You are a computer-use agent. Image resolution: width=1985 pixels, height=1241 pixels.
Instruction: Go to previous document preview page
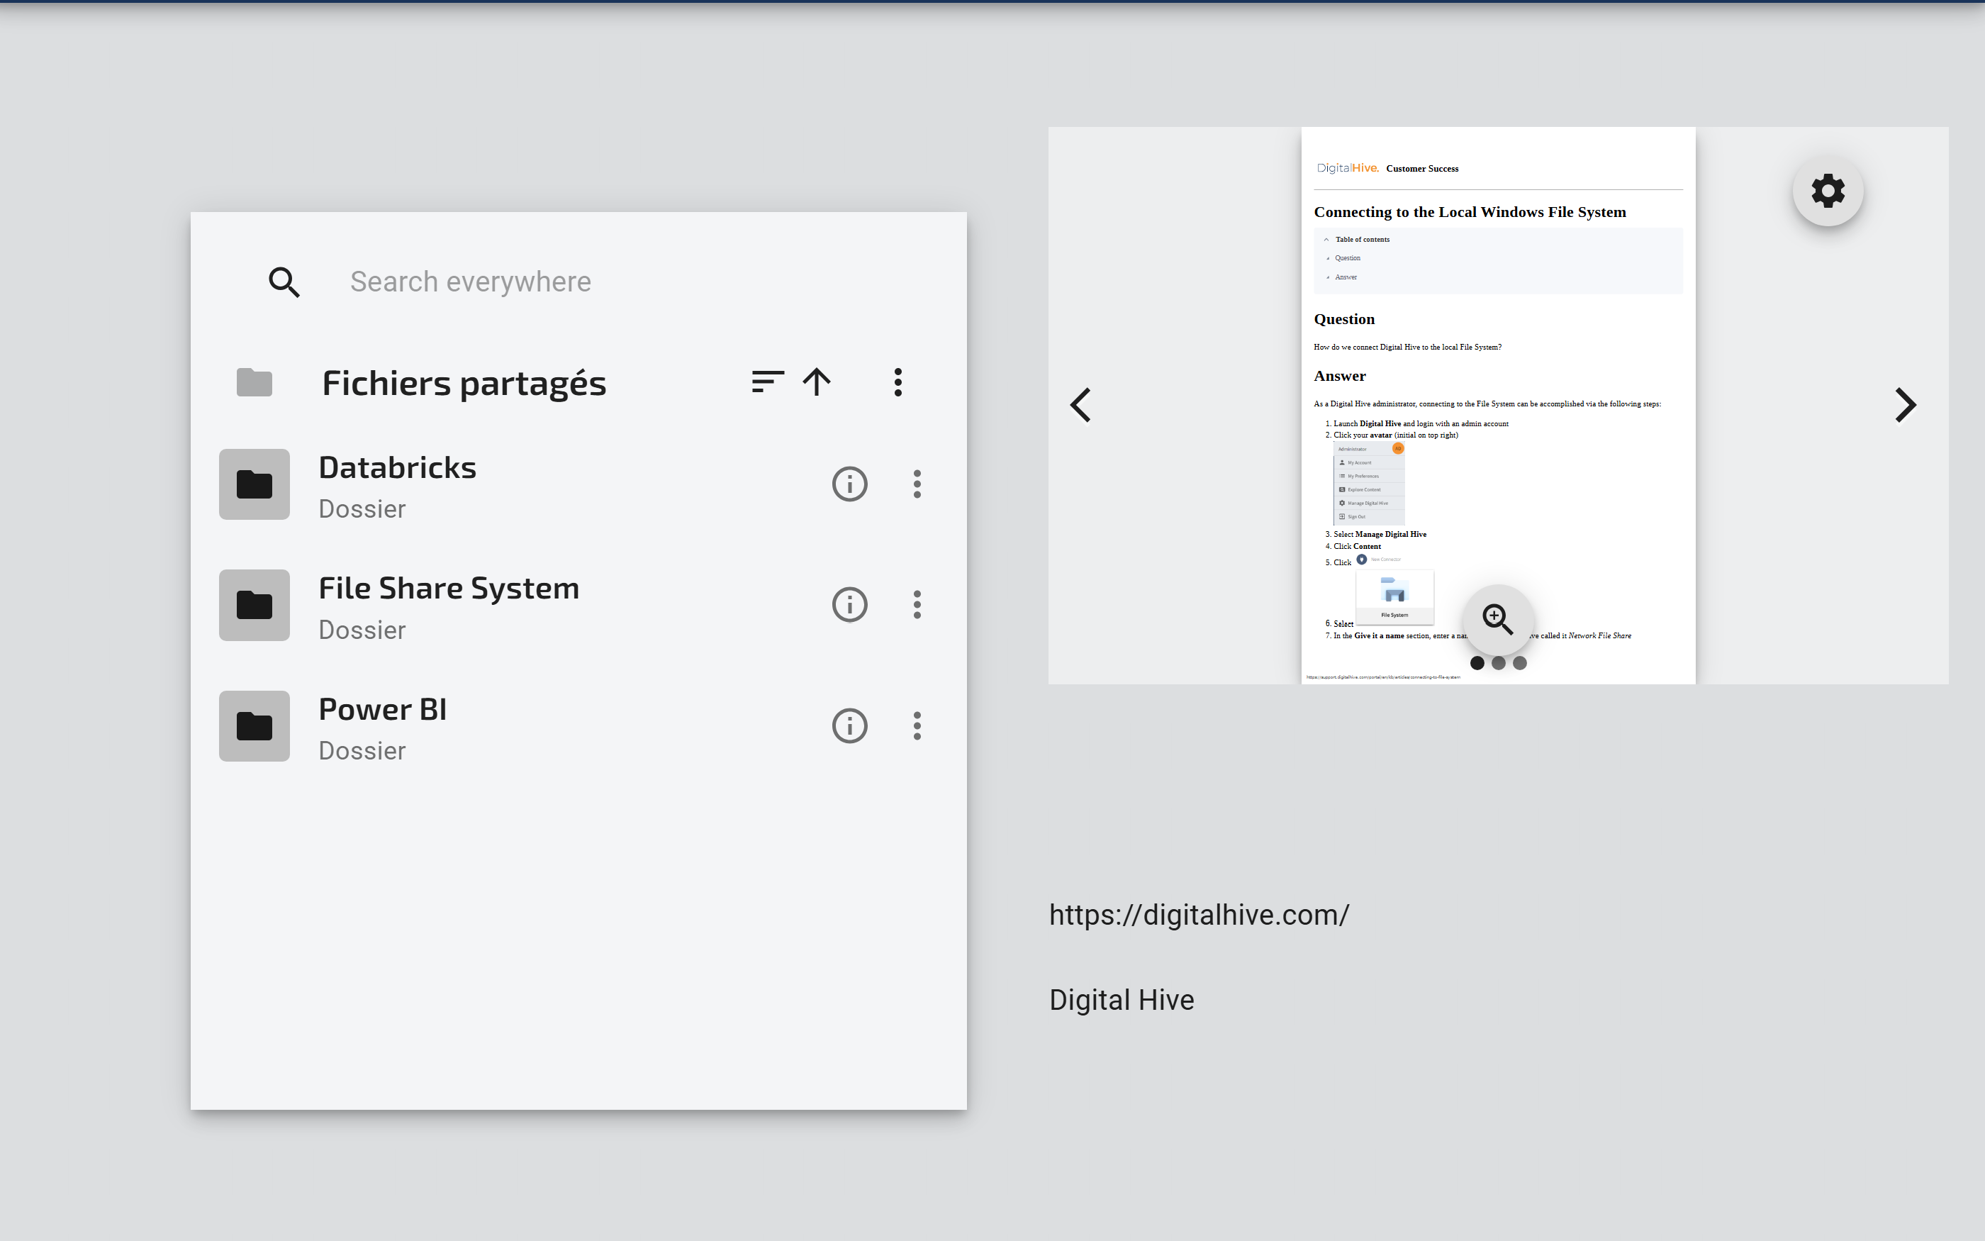[1080, 406]
